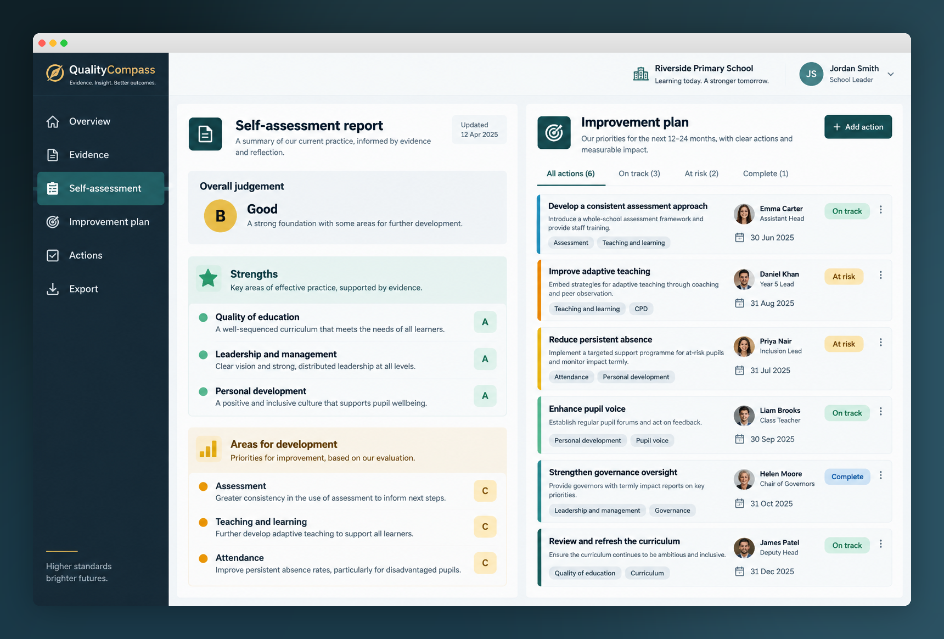The image size is (944, 639).
Task: Click the Actions checkbox icon in sidebar
Action: pyautogui.click(x=53, y=255)
